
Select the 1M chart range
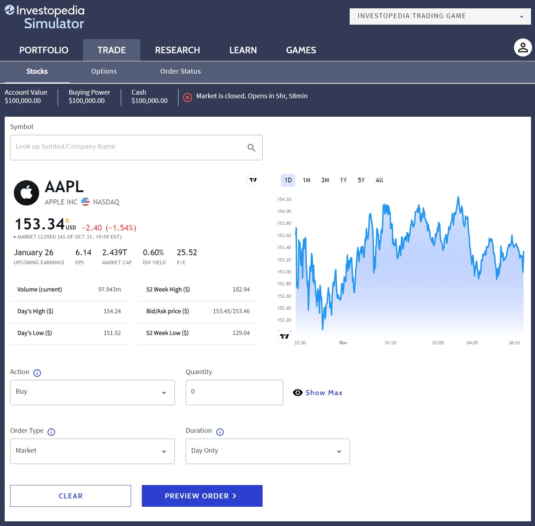(x=306, y=180)
